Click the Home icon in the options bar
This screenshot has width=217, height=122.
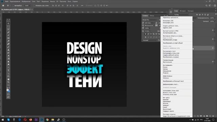[3, 5]
